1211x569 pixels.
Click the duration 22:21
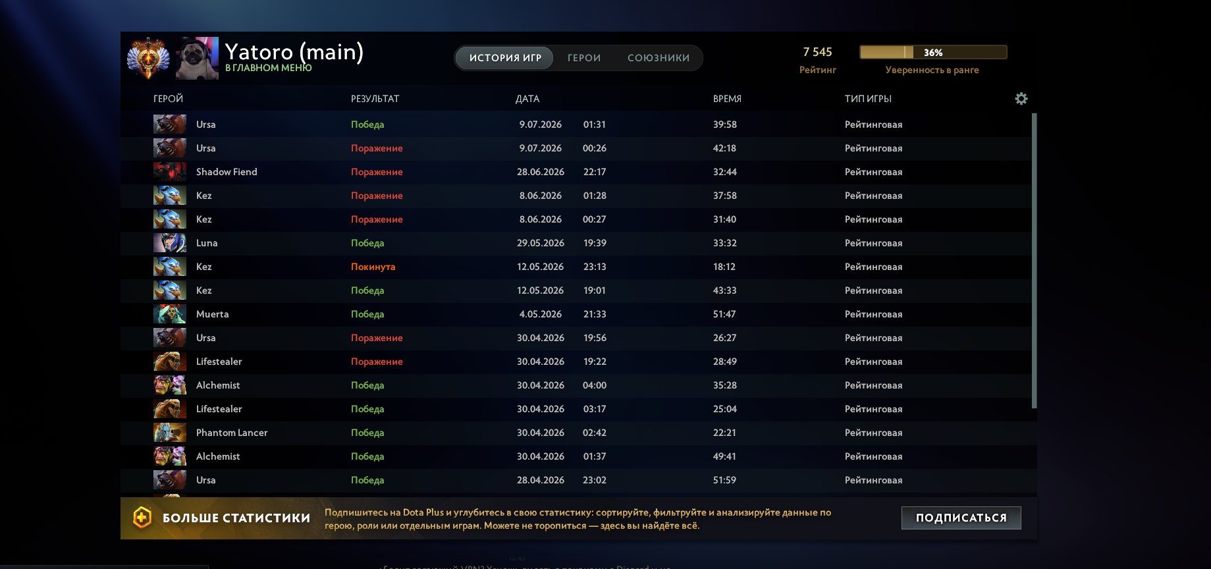tap(724, 433)
